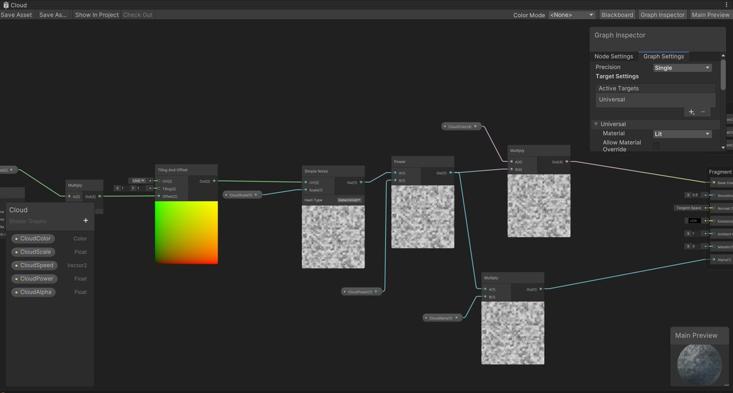This screenshot has height=393, width=733.
Task: Click Tiling And Offset Out(2) output port
Action: pos(214,181)
